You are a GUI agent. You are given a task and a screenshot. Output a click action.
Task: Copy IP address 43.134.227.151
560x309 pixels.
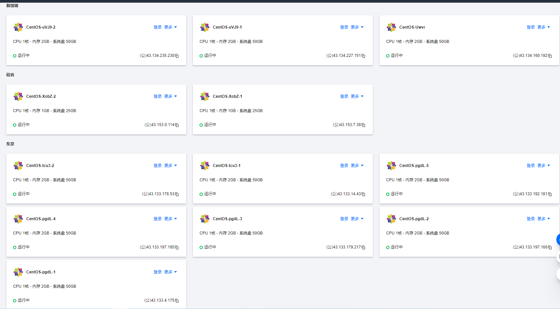(x=363, y=56)
